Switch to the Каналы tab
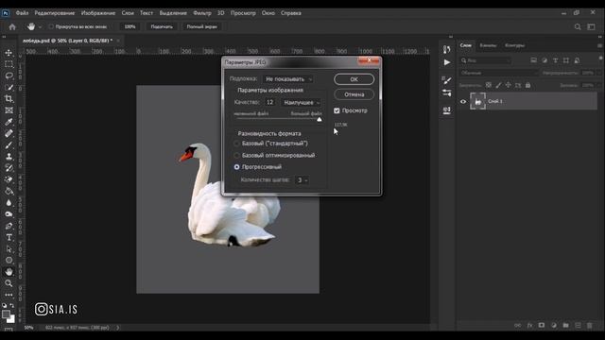605x340 pixels. [x=488, y=45]
